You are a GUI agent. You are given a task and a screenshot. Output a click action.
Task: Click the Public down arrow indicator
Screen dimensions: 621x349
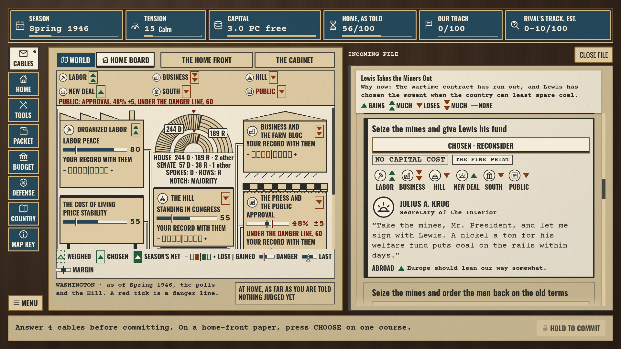(282, 92)
